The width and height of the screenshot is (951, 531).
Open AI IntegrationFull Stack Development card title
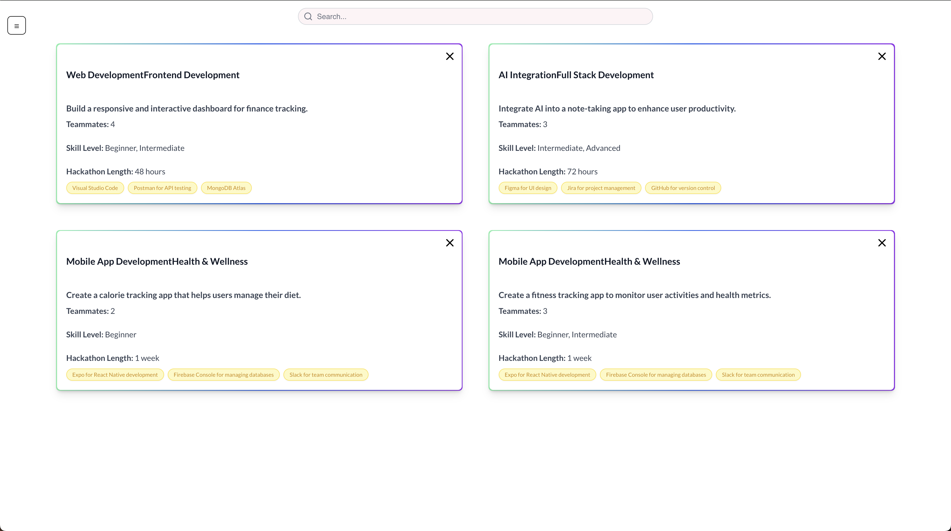(x=576, y=75)
